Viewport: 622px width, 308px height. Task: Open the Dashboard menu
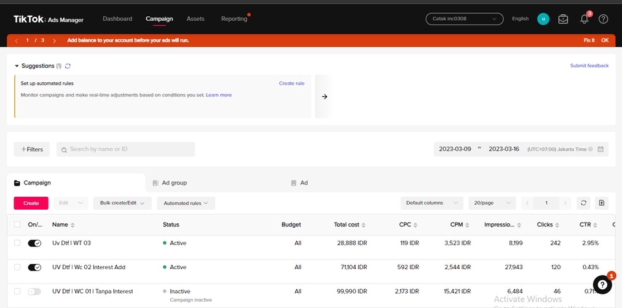tap(117, 19)
